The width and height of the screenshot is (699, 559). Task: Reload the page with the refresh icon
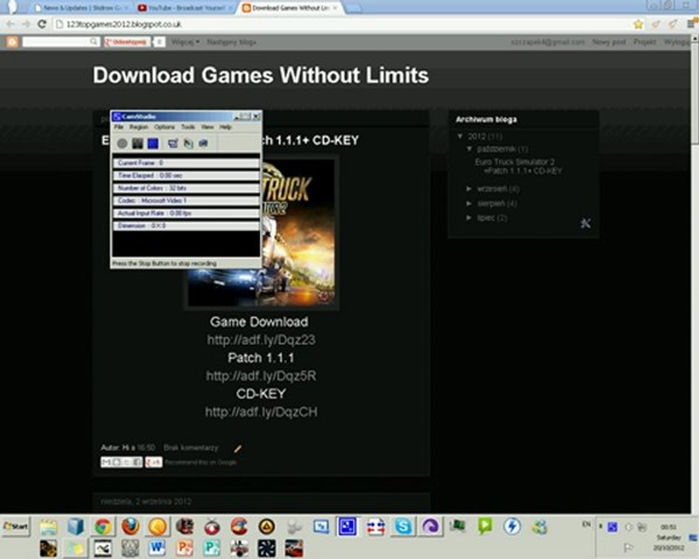[x=42, y=24]
